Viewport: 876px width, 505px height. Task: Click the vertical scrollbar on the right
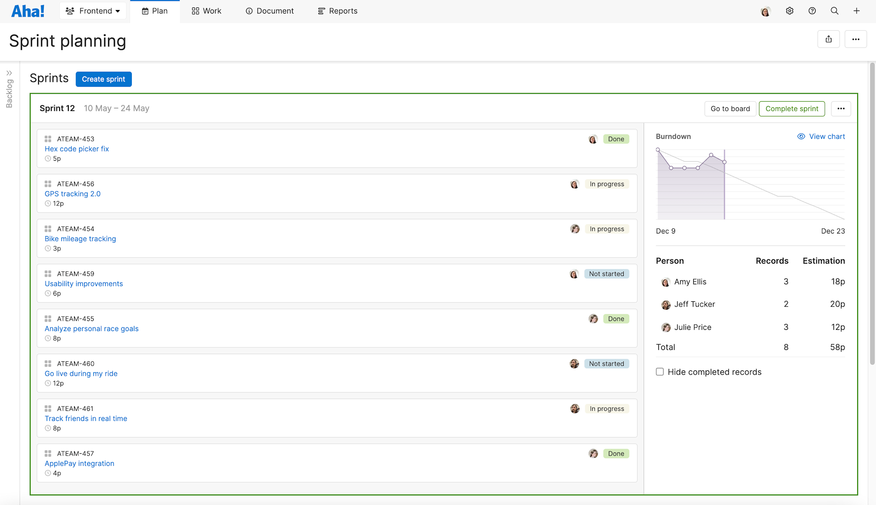(871, 219)
